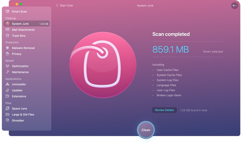Image resolution: width=241 pixels, height=146 pixels.
Task: Open the Optimization module
Action: 27,66
